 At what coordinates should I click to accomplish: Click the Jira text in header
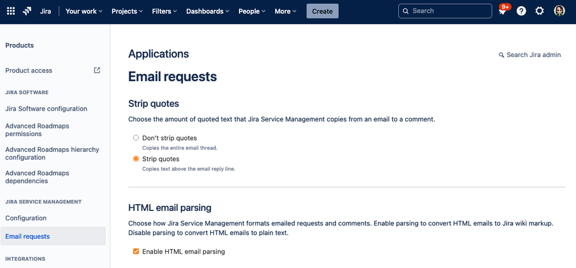(x=46, y=11)
